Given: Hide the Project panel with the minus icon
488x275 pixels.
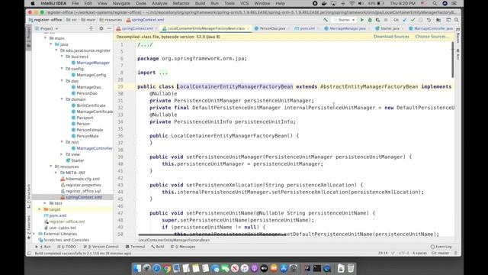Looking at the screenshot, I should click(109, 28).
